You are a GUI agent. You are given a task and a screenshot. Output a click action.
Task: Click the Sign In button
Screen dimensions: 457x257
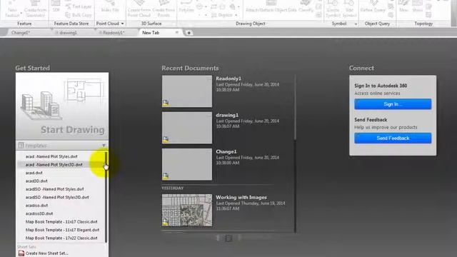(x=393, y=104)
